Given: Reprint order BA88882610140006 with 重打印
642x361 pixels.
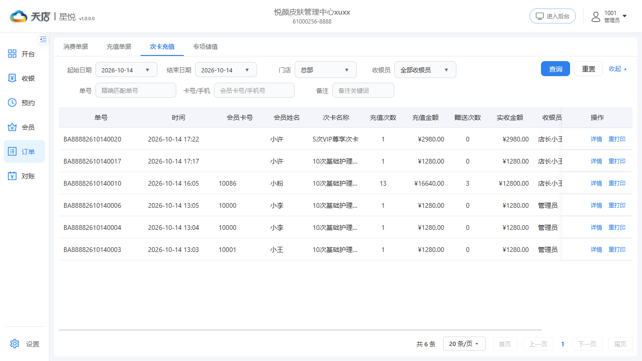Looking at the screenshot, I should (617, 205).
